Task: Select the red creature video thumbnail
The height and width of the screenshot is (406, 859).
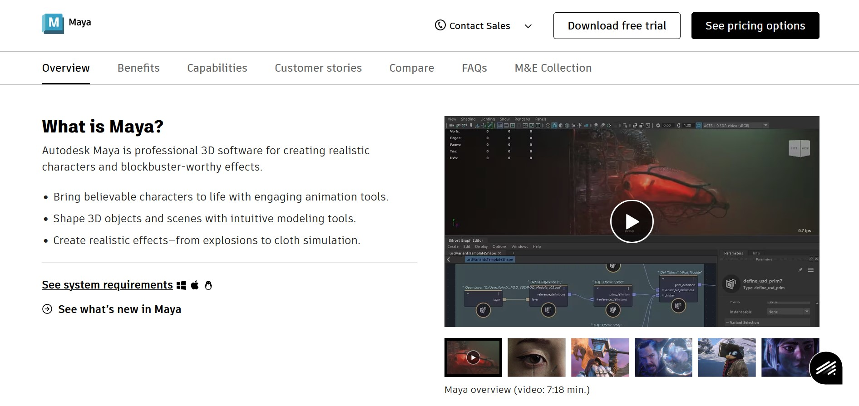Action: (x=473, y=357)
